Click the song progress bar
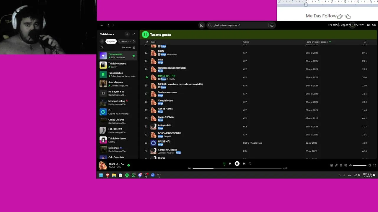 (237, 168)
